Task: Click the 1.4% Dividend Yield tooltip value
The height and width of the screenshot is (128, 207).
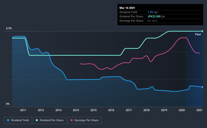Action: (x=150, y=12)
